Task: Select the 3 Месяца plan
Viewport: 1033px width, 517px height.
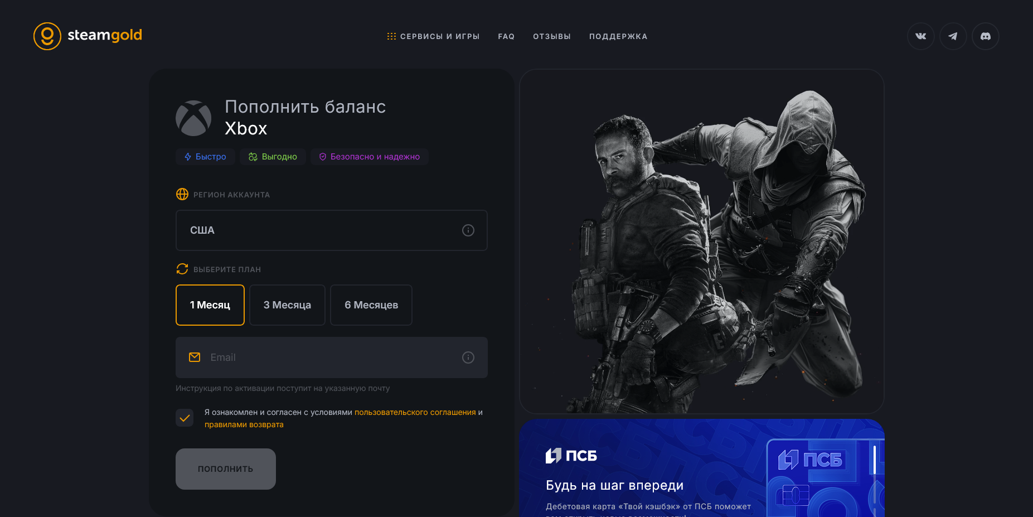Action: [x=287, y=305]
